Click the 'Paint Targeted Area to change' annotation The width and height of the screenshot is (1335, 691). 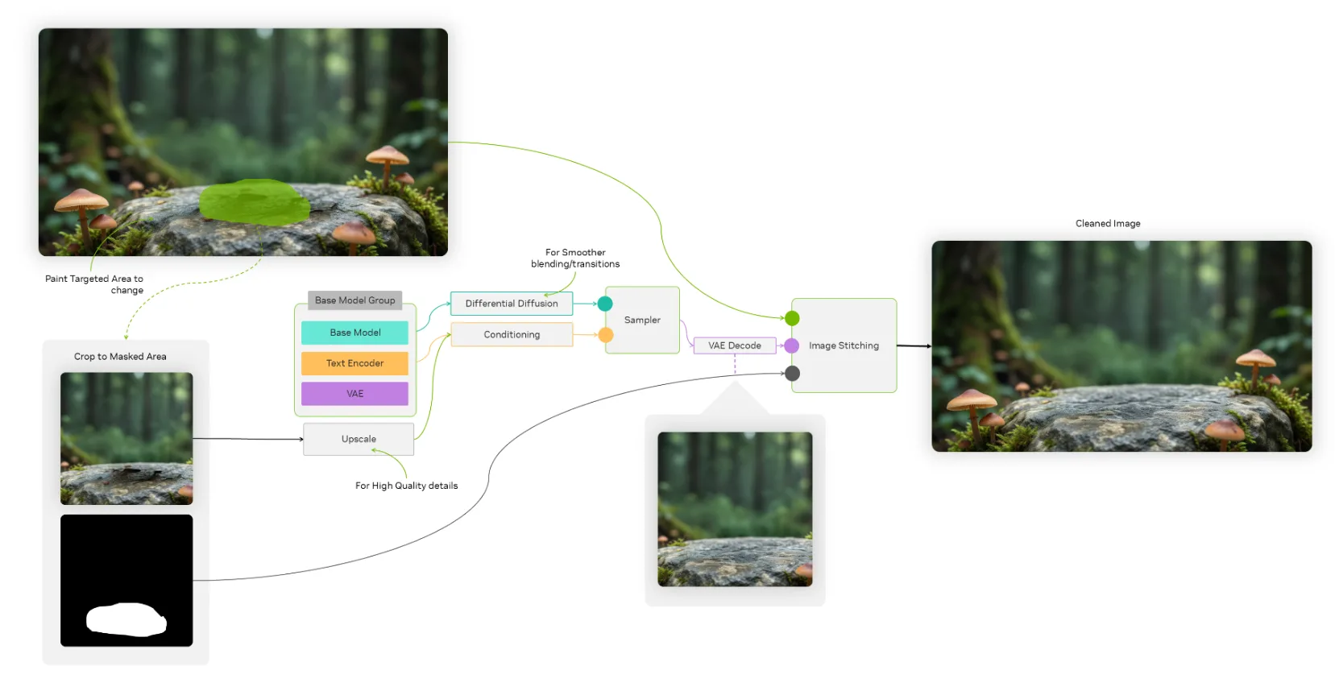pos(94,284)
